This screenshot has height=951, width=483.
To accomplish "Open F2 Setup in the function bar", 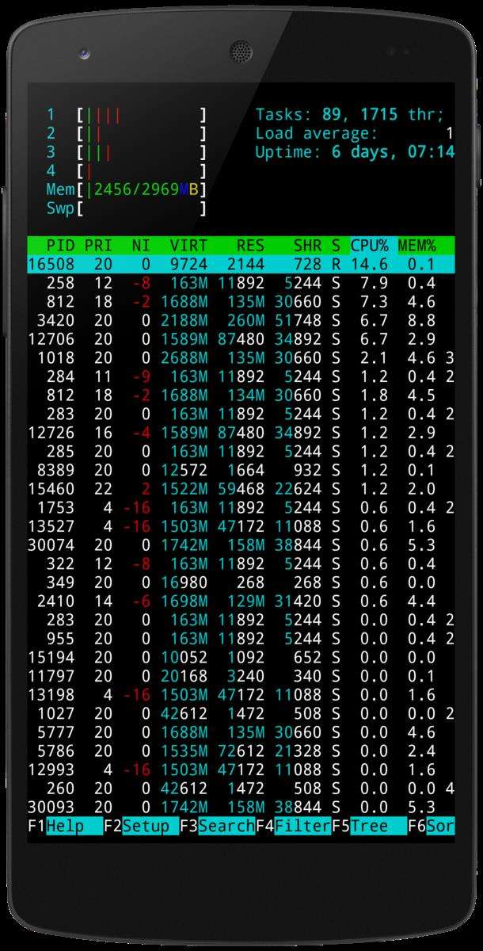I will point(141,827).
